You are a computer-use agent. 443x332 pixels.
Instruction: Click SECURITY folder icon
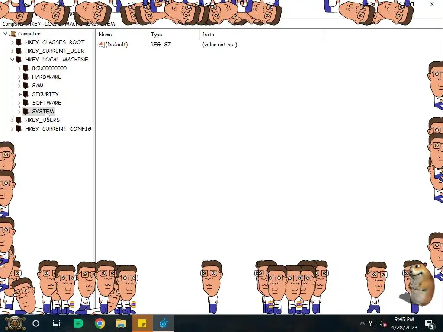point(26,94)
